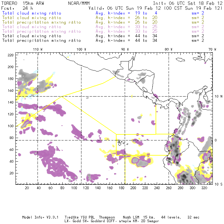Click "320" on the horizontal axis
224x224 pixels.
pos(204,188)
